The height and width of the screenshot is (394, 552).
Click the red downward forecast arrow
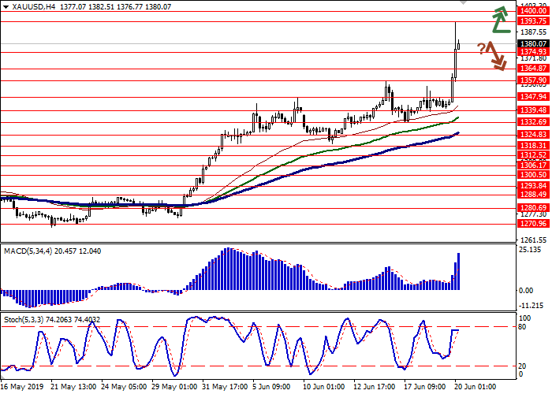pyautogui.click(x=495, y=55)
